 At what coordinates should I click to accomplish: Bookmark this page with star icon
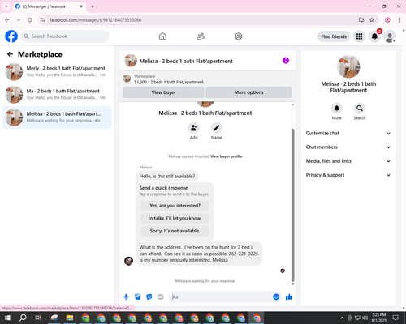[x=372, y=20]
